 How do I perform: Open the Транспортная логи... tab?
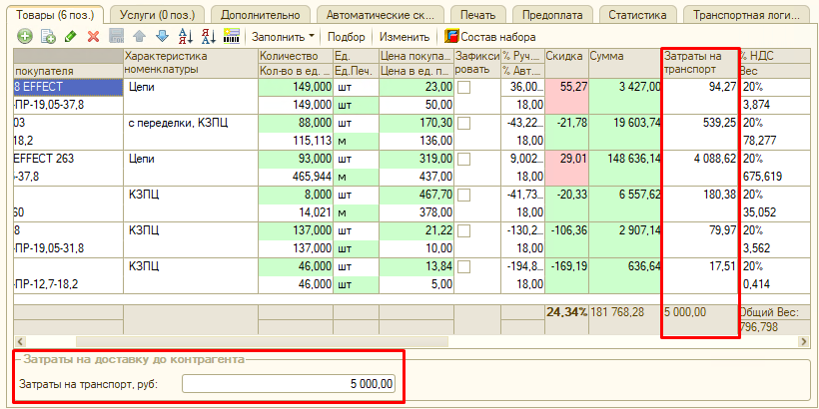click(746, 15)
